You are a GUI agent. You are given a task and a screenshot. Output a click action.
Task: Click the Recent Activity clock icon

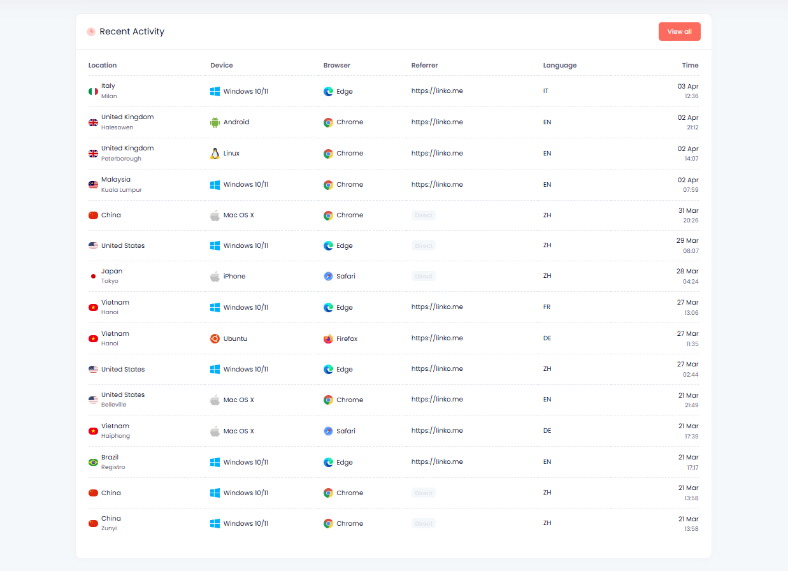(90, 31)
